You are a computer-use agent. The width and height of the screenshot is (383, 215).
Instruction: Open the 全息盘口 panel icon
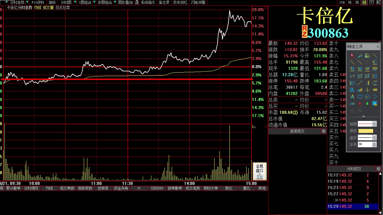pyautogui.click(x=259, y=171)
